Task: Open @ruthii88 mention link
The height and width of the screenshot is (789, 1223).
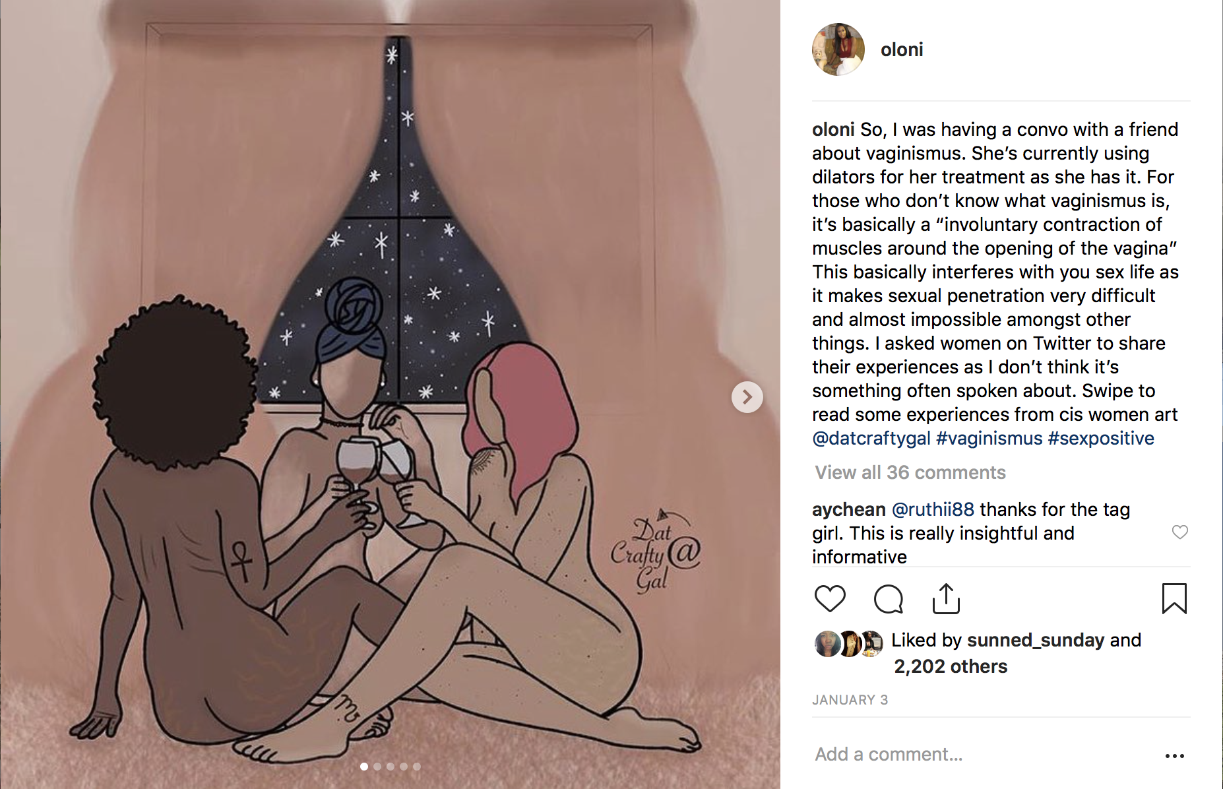Action: click(x=933, y=509)
